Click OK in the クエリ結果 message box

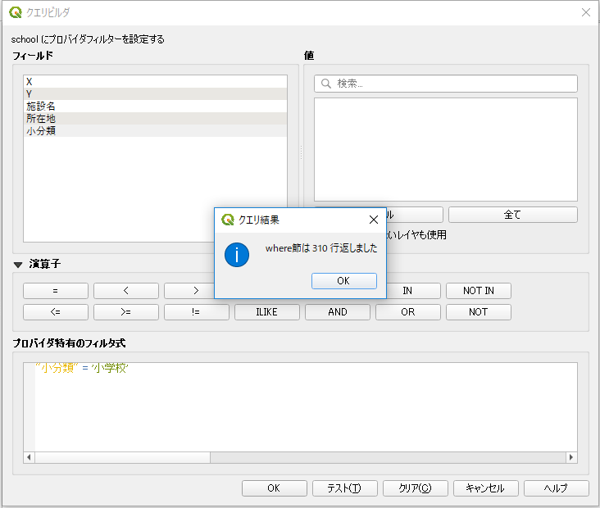pos(344,281)
